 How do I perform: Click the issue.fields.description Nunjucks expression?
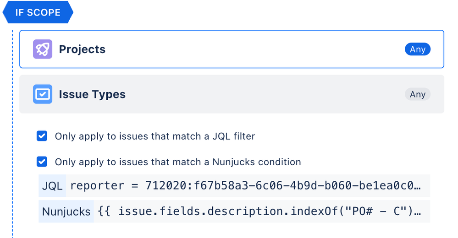click(x=259, y=211)
